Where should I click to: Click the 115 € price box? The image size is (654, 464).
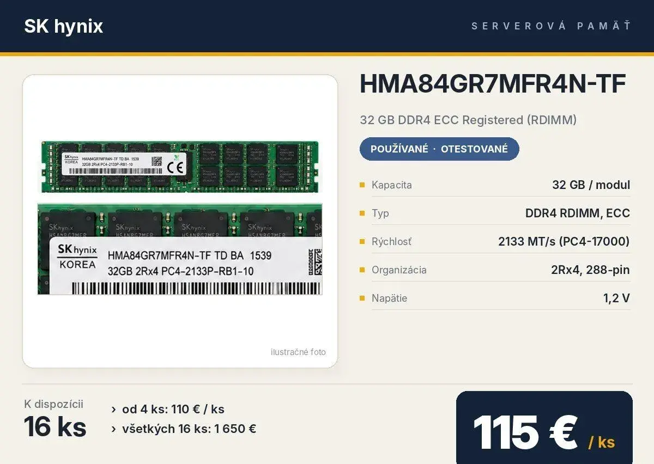coord(544,428)
